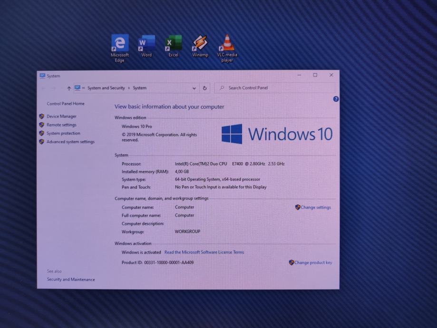This screenshot has height=328, width=437.
Task: Go to System and Security breadcrumb
Action: point(106,88)
